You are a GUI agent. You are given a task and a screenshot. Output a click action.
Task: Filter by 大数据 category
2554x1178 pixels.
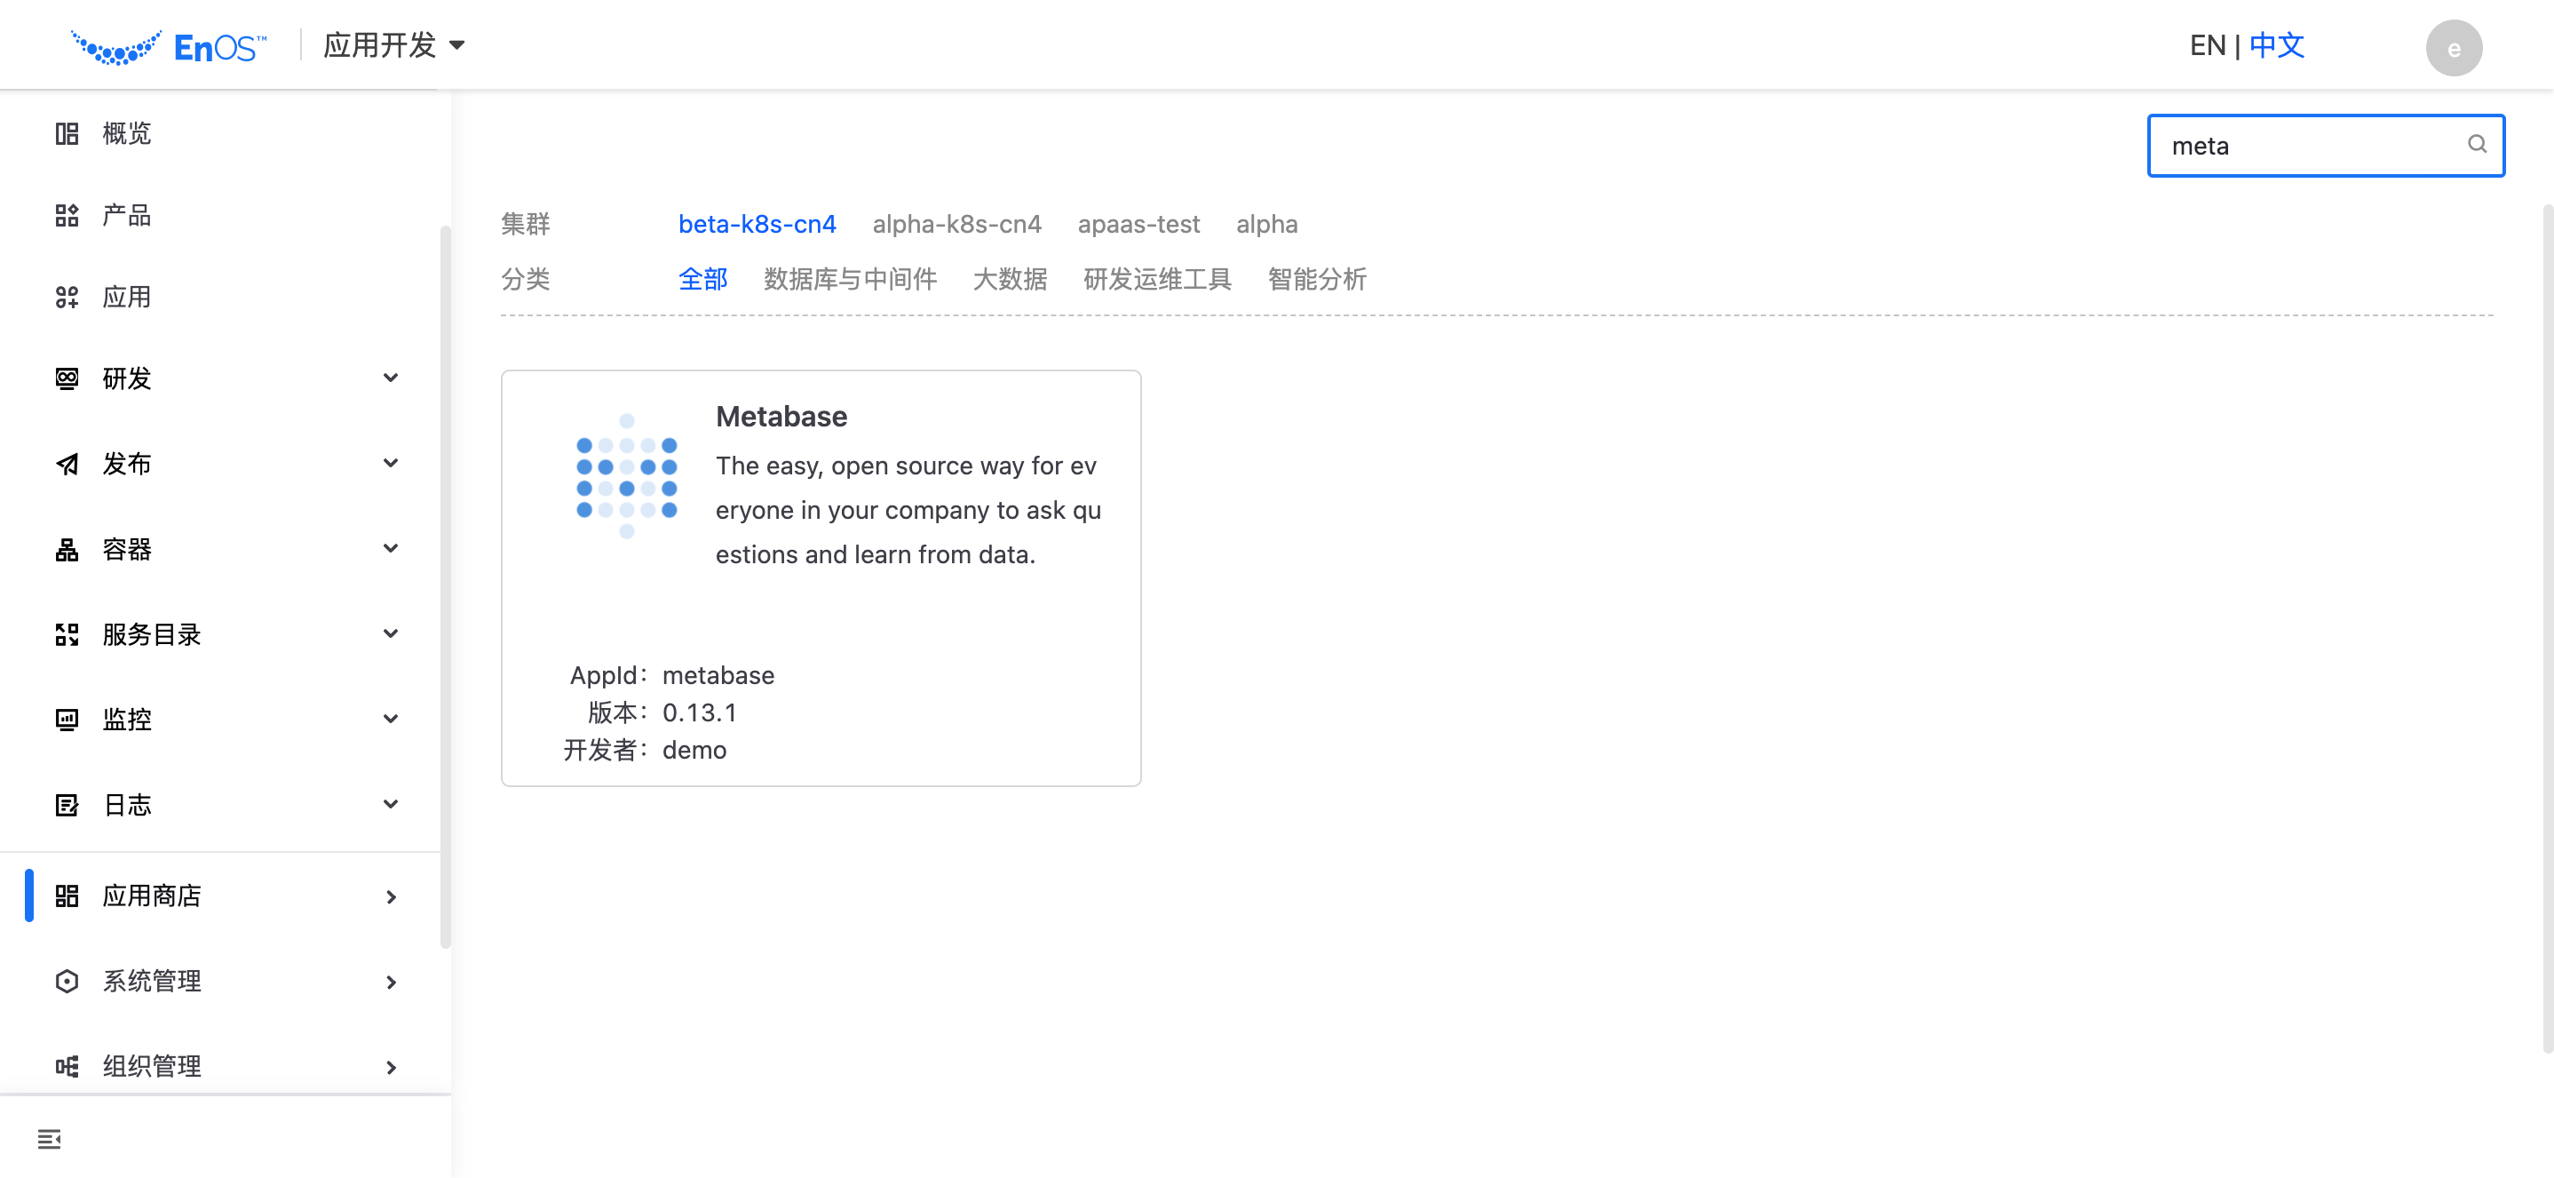point(1010,280)
